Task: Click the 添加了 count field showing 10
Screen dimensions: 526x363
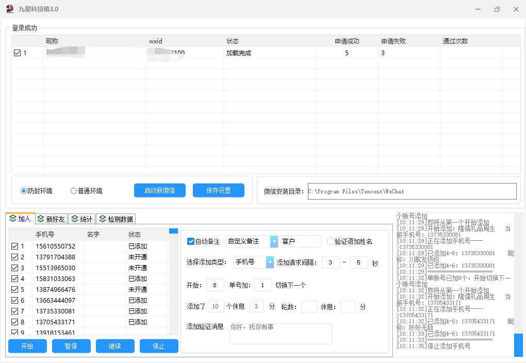Action: [x=216, y=306]
